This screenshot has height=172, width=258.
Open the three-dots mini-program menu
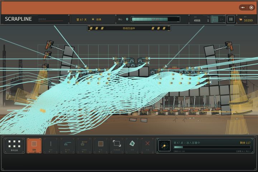click(243, 8)
